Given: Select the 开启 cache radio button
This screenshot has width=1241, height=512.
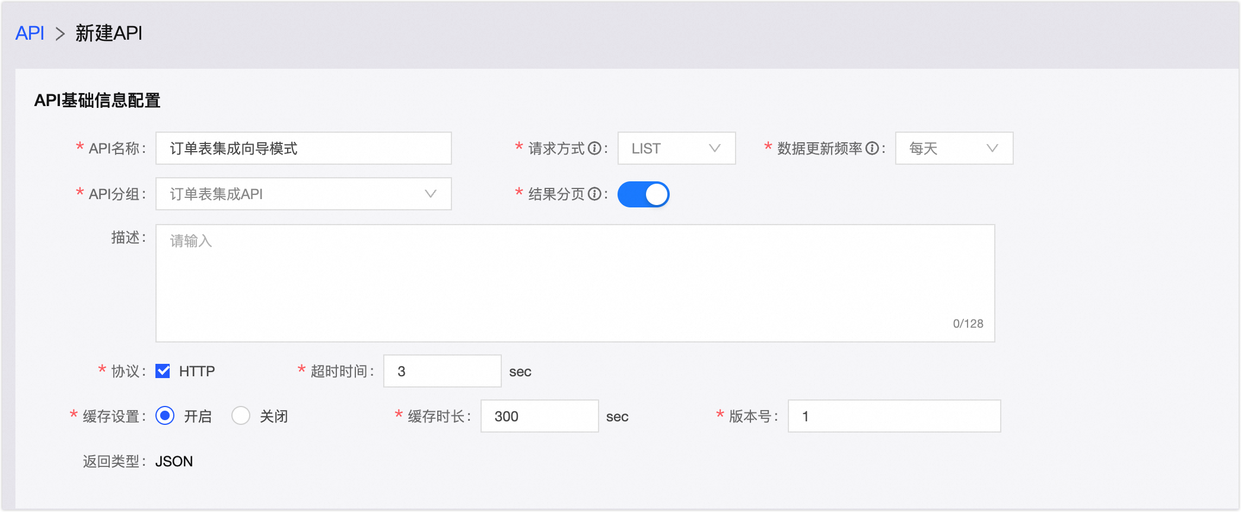Looking at the screenshot, I should [165, 416].
